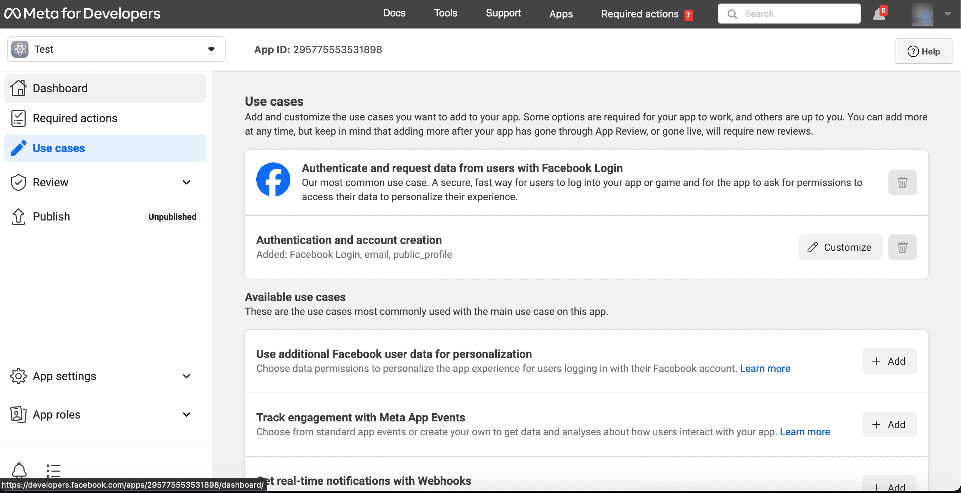The height and width of the screenshot is (493, 961).
Task: Expand the Review sidebar section
Action: (187, 182)
